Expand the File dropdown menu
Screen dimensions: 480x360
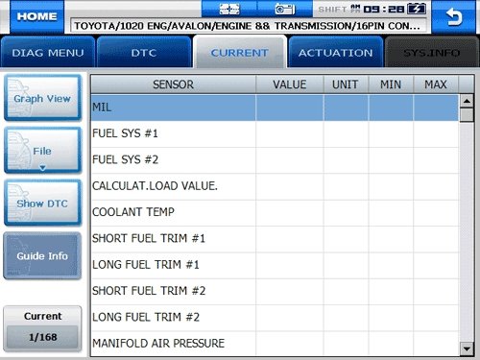[x=42, y=151]
